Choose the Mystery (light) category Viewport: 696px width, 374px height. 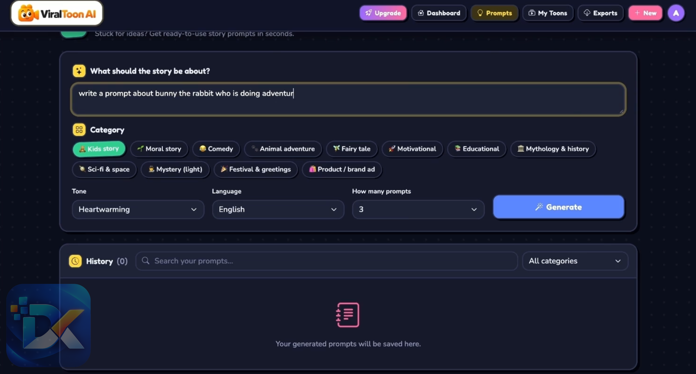click(x=175, y=169)
